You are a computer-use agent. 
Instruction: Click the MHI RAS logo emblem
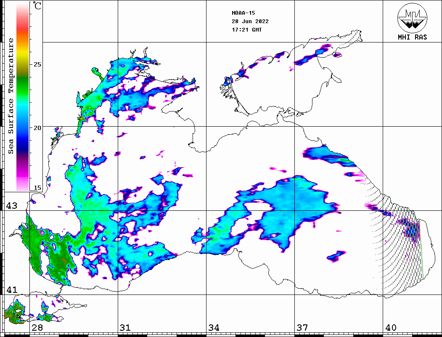pos(412,18)
